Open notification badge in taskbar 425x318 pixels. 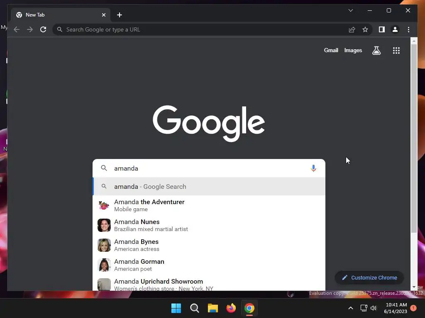coord(413,308)
